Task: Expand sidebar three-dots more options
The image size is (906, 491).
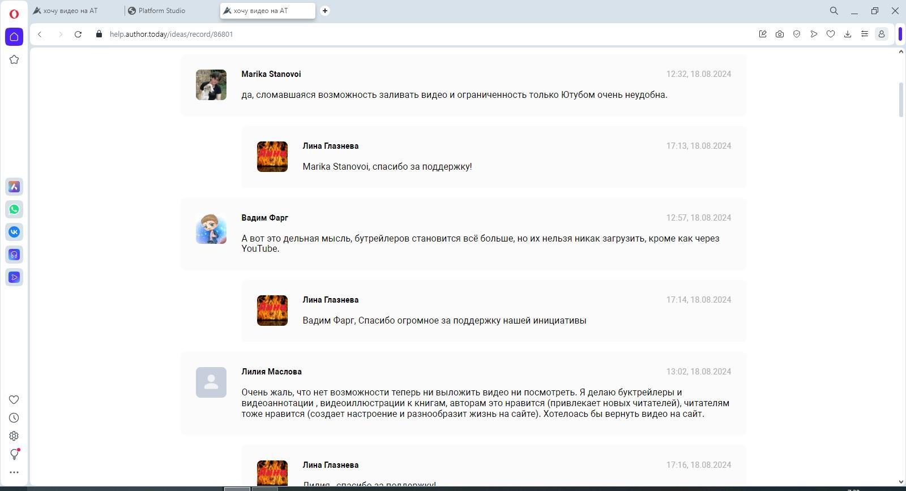Action: pos(14,472)
